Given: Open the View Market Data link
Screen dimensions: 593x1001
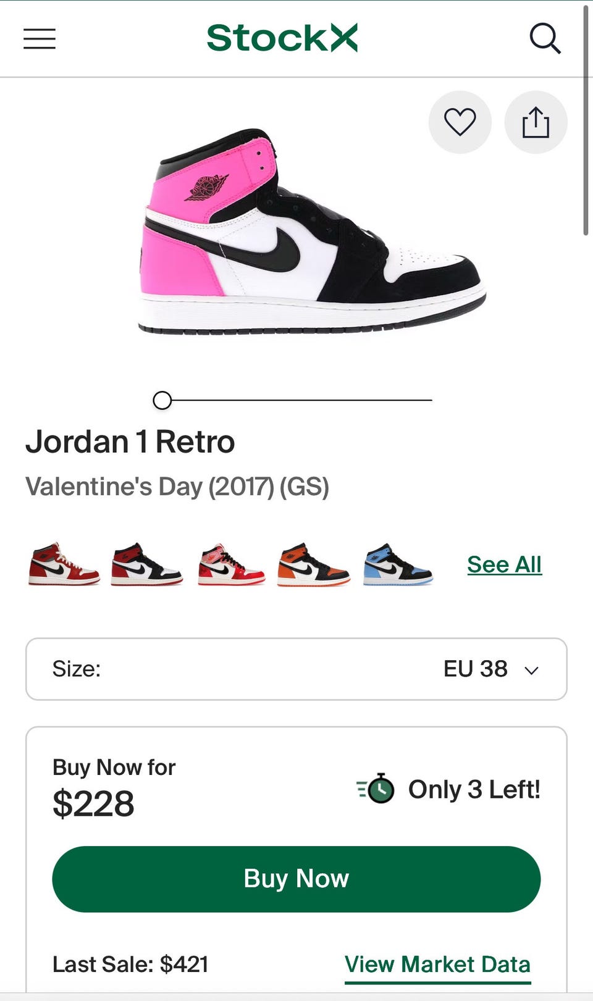Looking at the screenshot, I should tap(437, 965).
